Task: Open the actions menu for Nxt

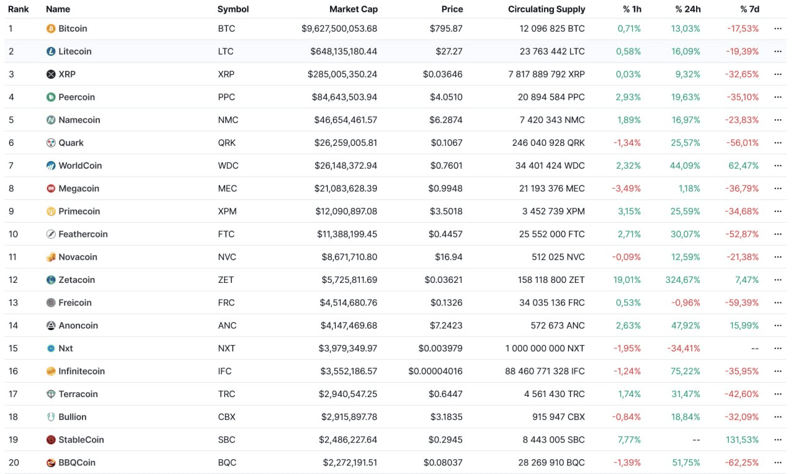Action: pos(778,348)
